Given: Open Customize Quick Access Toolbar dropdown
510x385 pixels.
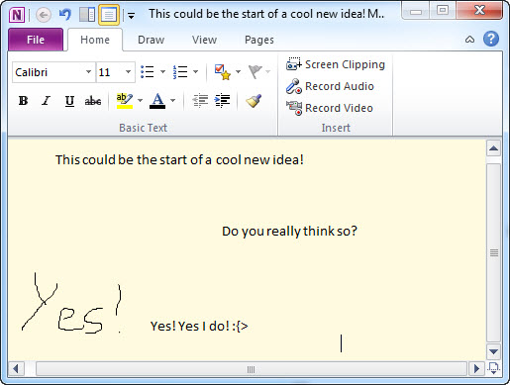Looking at the screenshot, I should click(131, 16).
